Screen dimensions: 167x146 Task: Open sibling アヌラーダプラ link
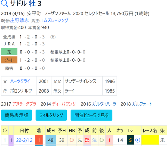coord(24,104)
